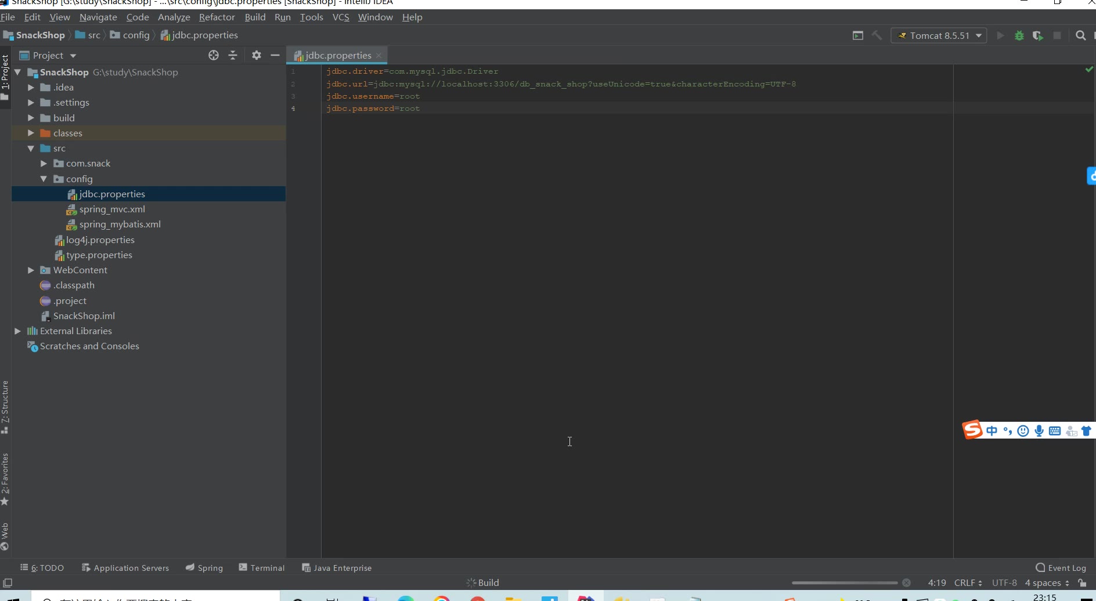Select the jdbc.properties editor tab
The height and width of the screenshot is (601, 1096).
click(338, 56)
